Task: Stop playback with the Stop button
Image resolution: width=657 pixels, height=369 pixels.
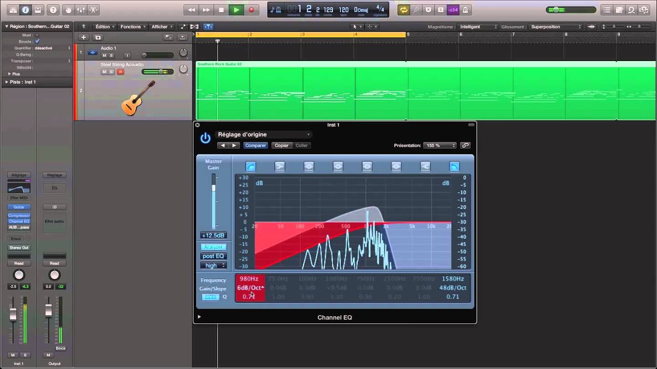Action: pos(221,10)
